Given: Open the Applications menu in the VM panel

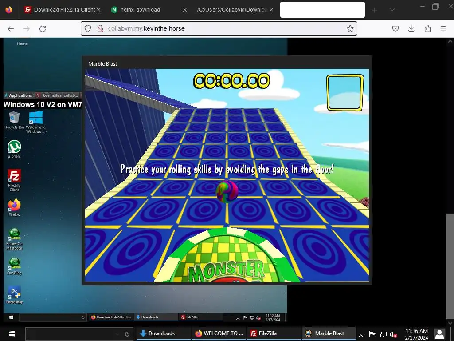Looking at the screenshot, I should click(x=18, y=95).
